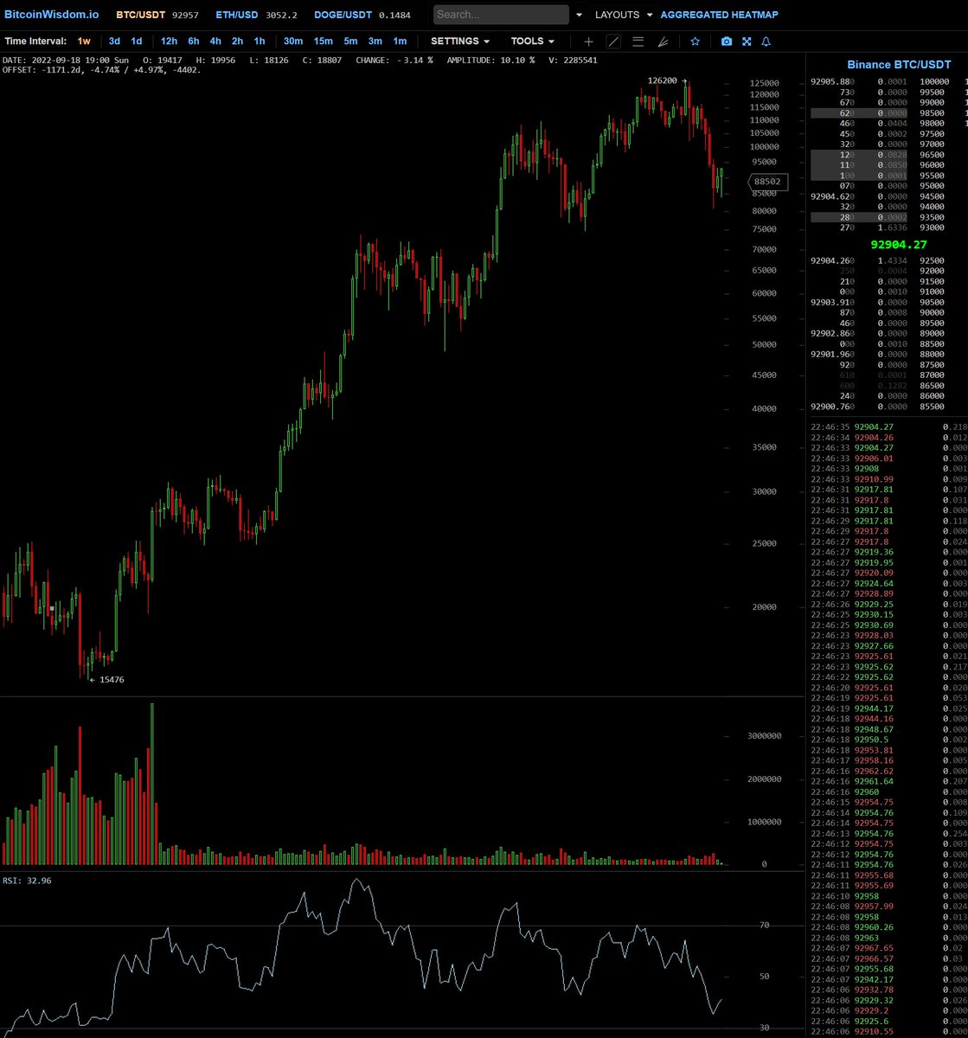The image size is (968, 1038).
Task: Click the trade priced 92948.67
Action: [873, 729]
